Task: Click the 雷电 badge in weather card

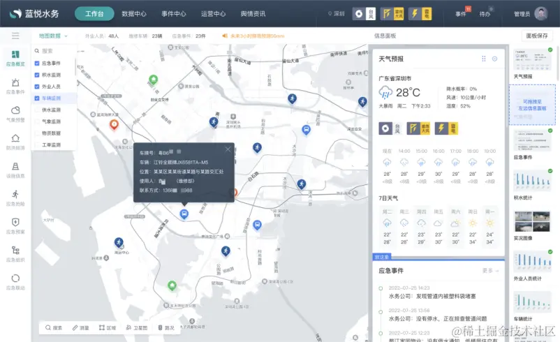Action: tap(446, 128)
